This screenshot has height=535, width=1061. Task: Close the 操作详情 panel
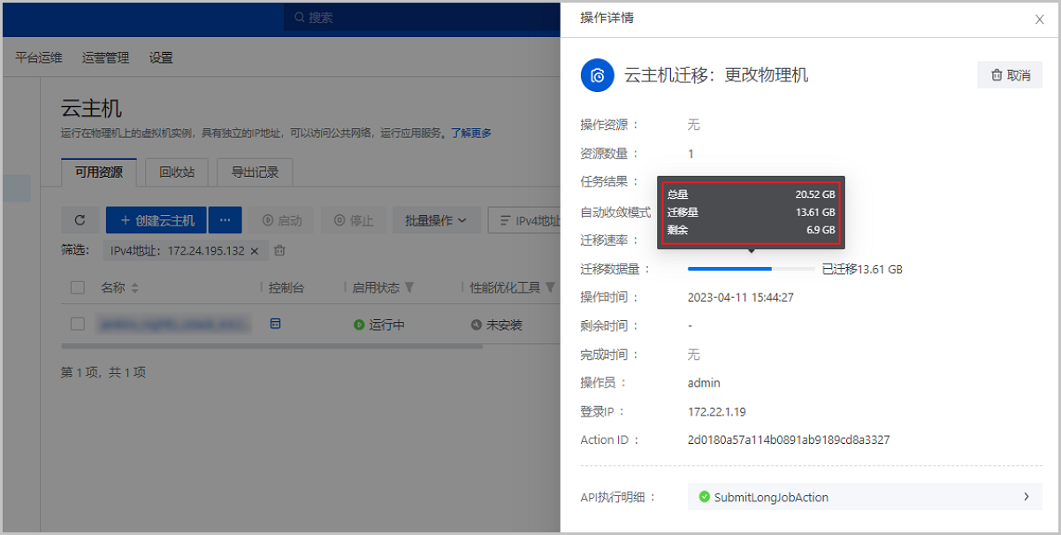pyautogui.click(x=1039, y=19)
